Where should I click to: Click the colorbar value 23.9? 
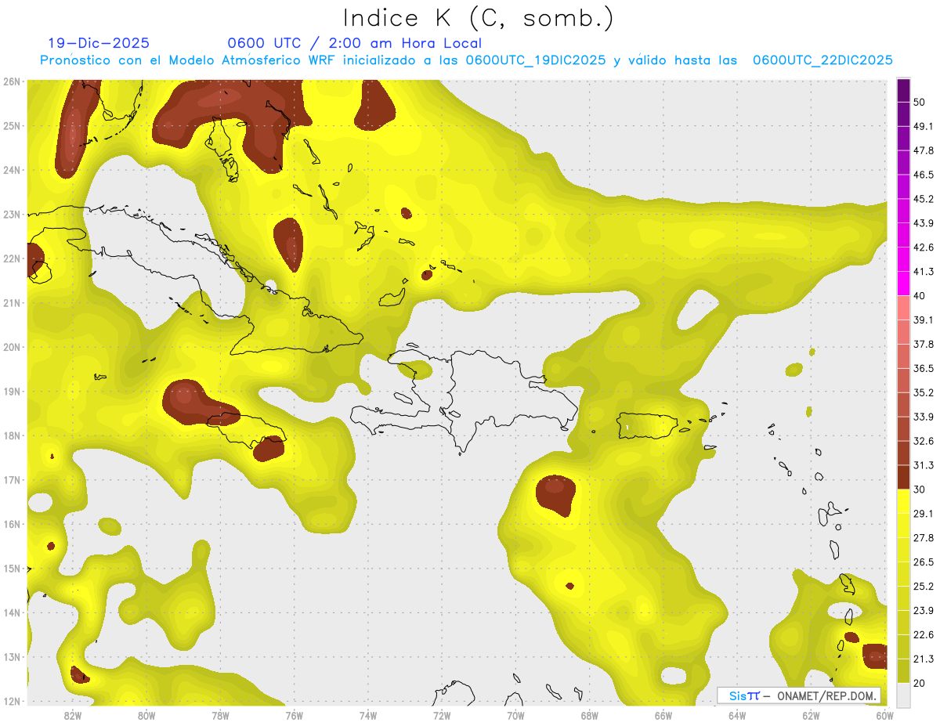point(924,611)
